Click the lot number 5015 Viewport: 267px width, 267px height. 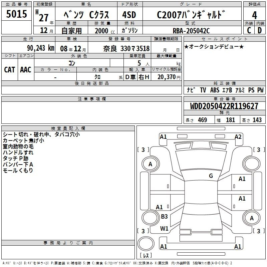17,15
